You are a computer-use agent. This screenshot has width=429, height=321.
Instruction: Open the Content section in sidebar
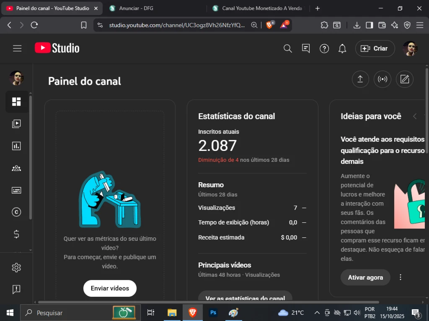click(16, 124)
